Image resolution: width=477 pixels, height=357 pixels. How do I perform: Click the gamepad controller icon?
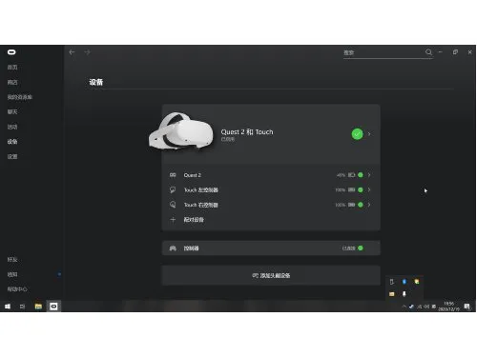coord(173,248)
